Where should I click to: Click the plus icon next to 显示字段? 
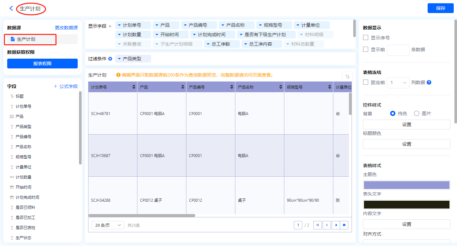click(x=110, y=26)
